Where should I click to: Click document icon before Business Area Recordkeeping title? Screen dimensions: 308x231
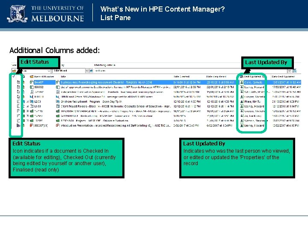(x=58, y=82)
